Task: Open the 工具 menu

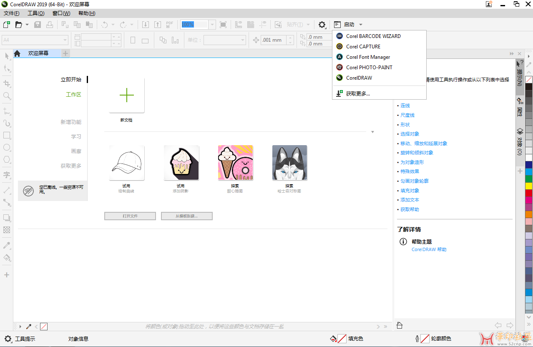Action: click(36, 13)
